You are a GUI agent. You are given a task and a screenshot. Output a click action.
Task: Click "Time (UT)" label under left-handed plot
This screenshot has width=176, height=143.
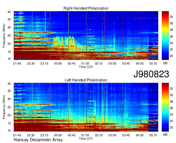coord(86,139)
